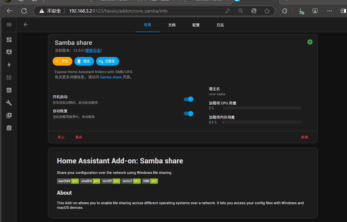Switch to the 文档 tab
Screen dimensions: 347x222
click(x=172, y=25)
